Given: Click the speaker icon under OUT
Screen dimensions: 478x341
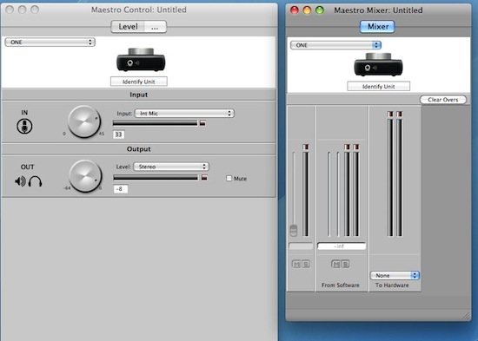Looking at the screenshot, I should (20, 181).
